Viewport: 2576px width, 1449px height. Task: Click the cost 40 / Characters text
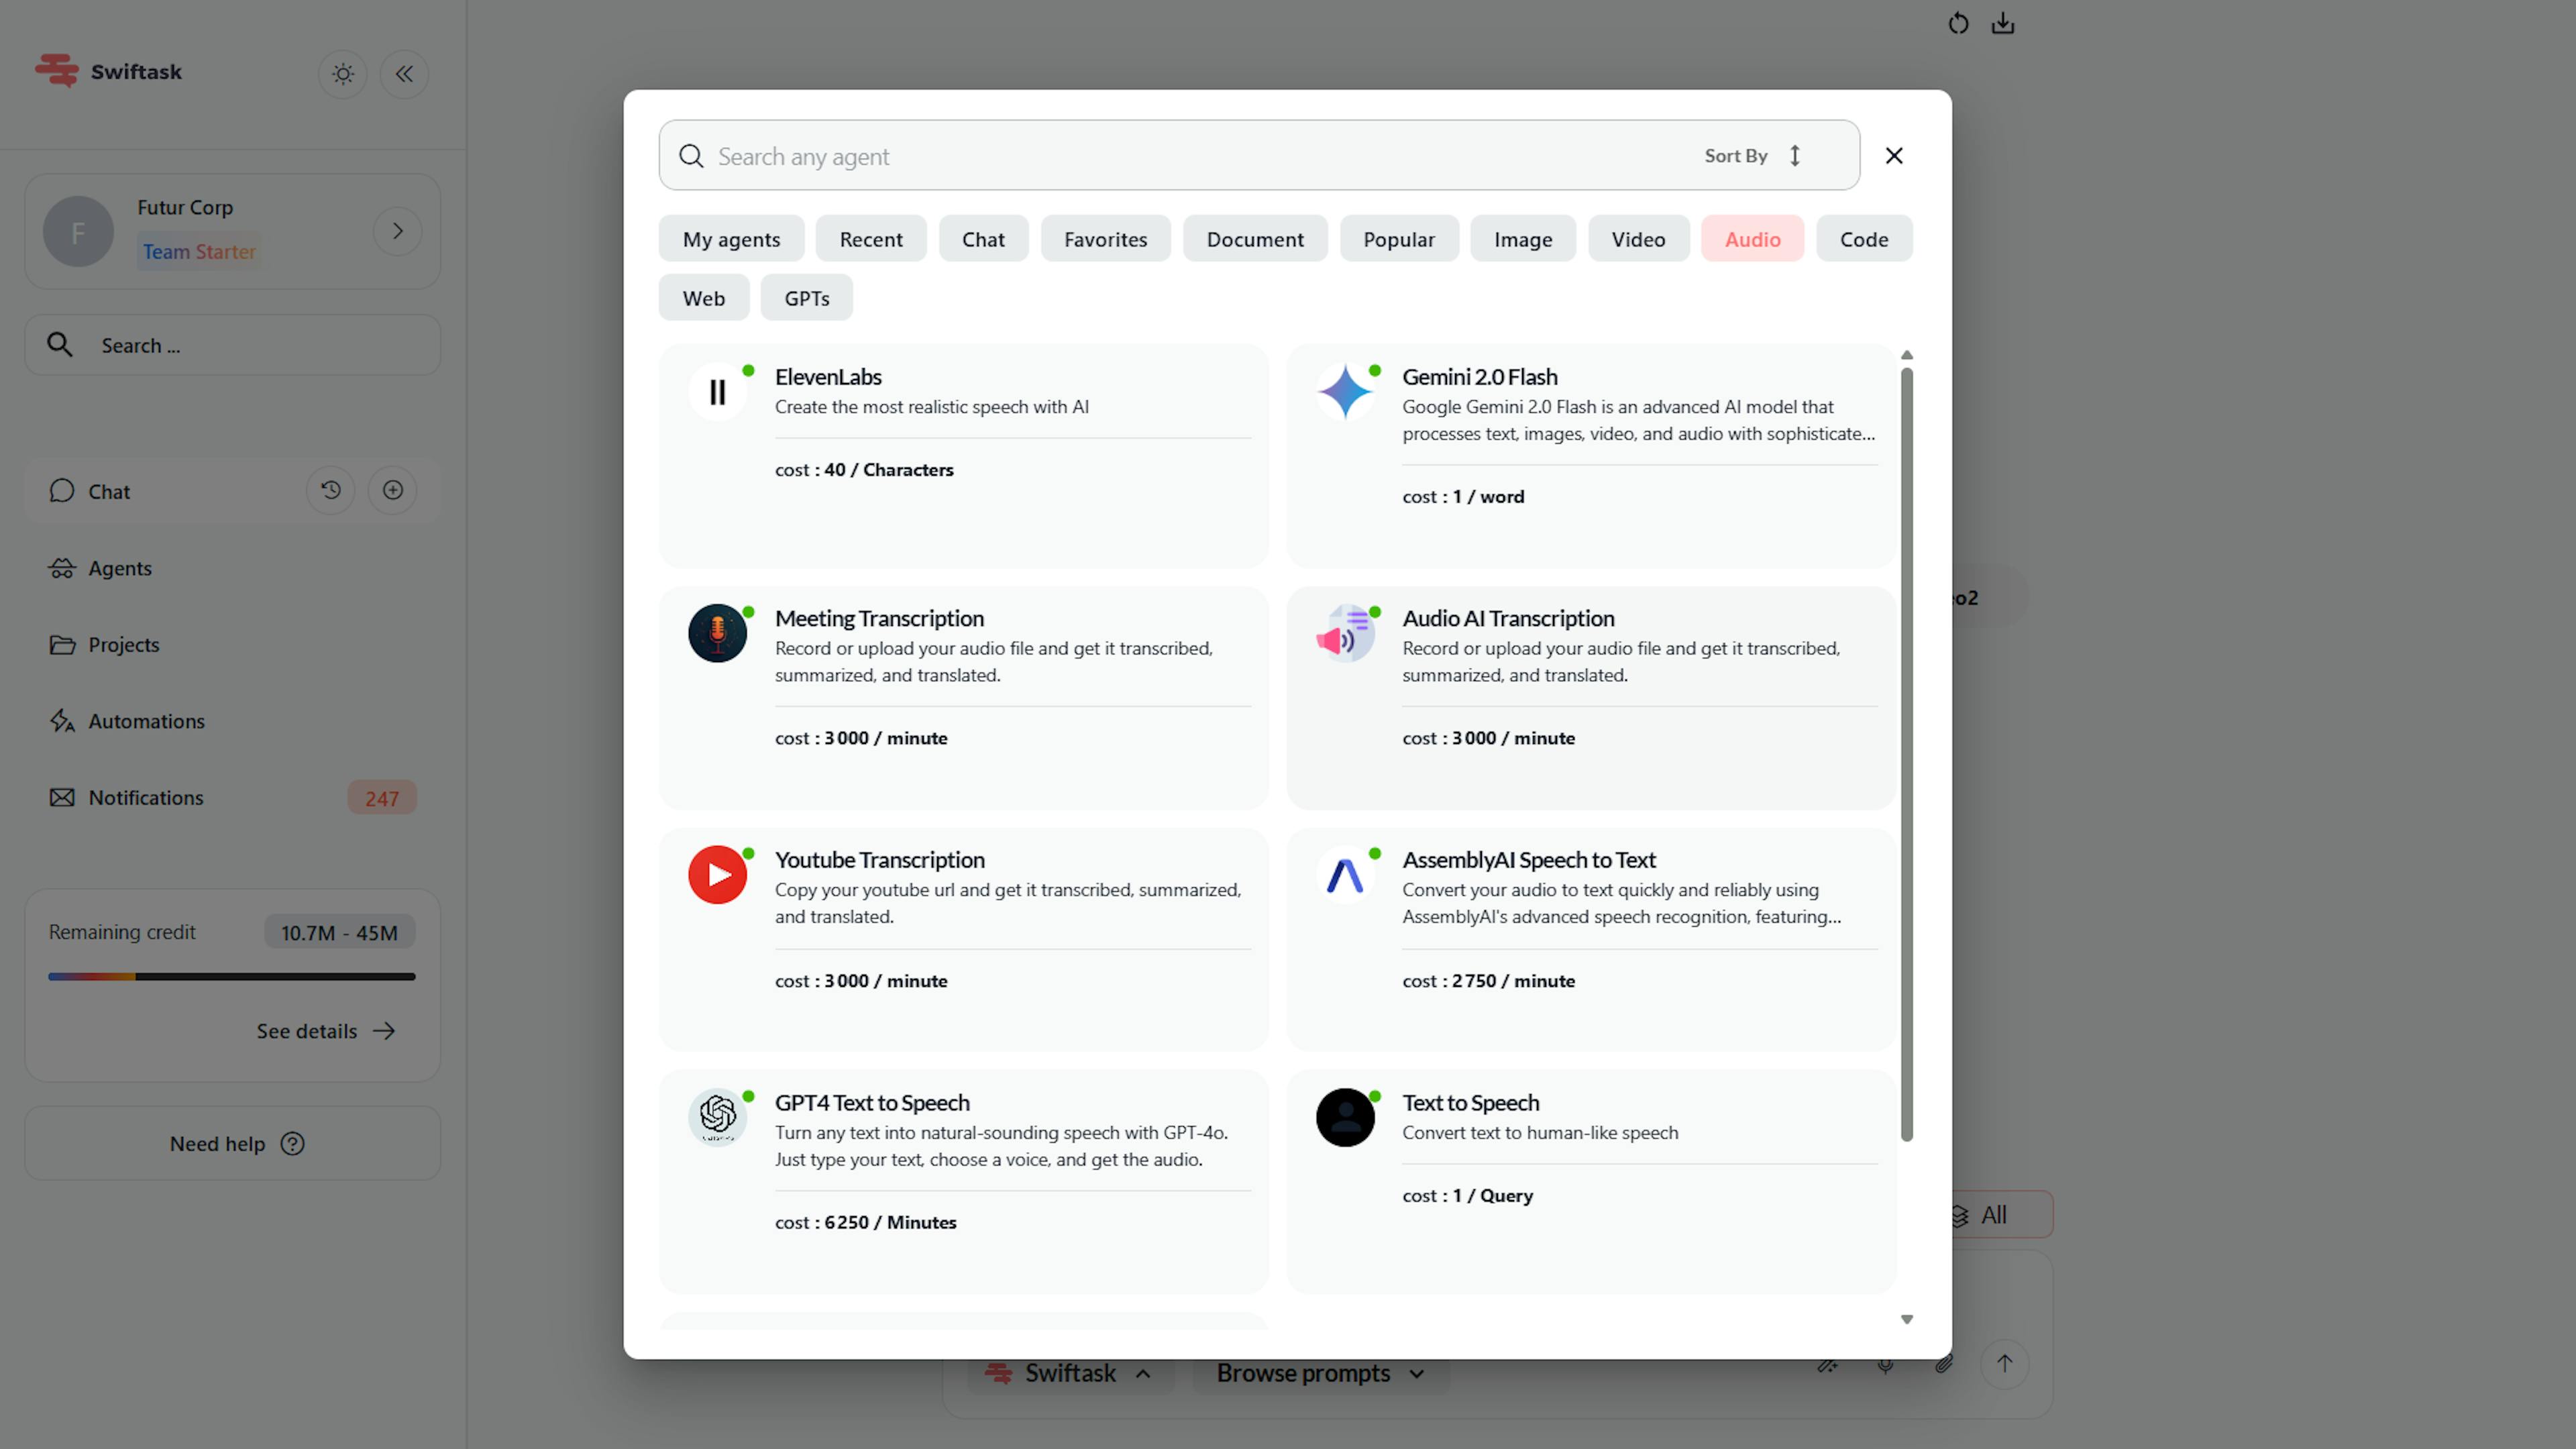click(x=864, y=470)
